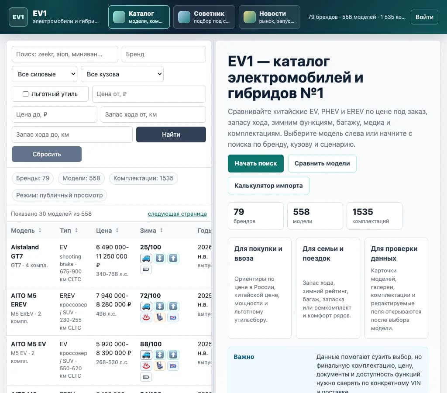The width and height of the screenshot is (447, 393).
Task: Click the Для проверки данных card
Action: pyautogui.click(x=396, y=288)
